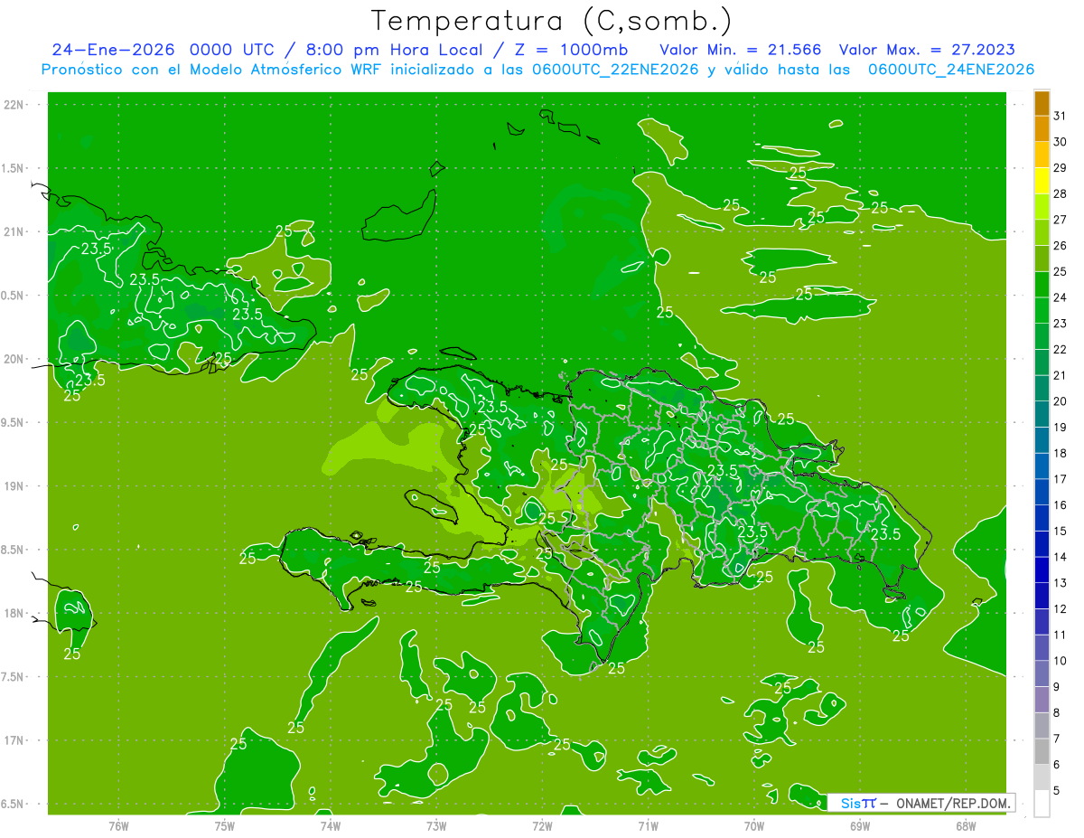Click the legend value "18"
This screenshot has height=838, width=1084.
pos(1061,453)
